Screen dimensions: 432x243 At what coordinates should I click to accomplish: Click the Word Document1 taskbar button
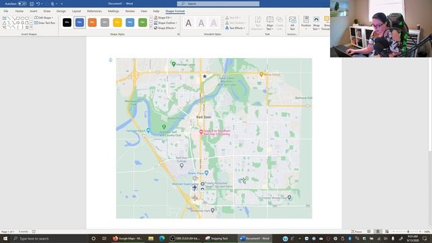point(255,238)
